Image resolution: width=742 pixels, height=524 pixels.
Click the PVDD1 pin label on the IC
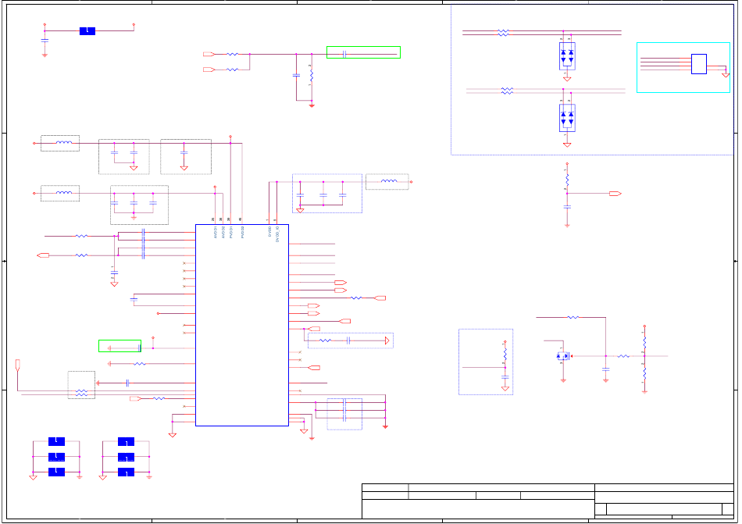231,232
